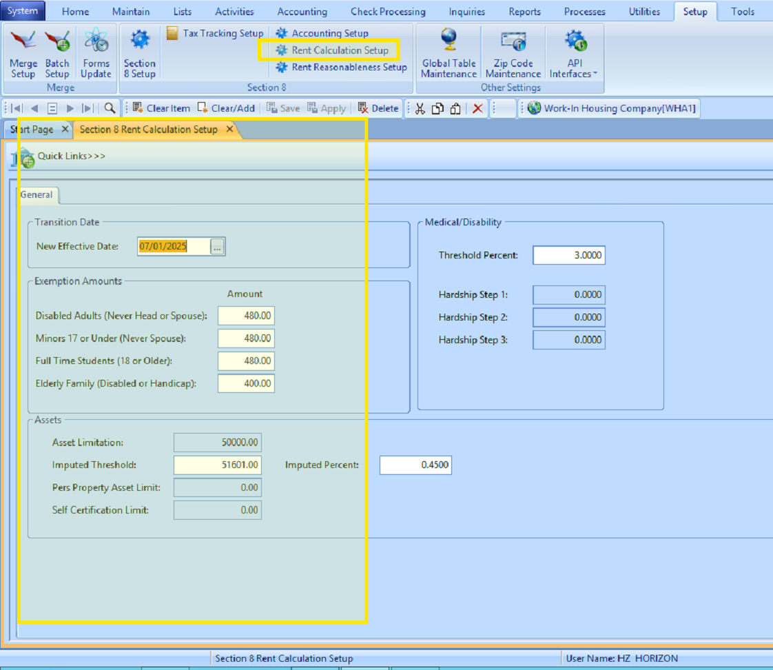
Task: Switch to the Accounting ribbon tab
Action: click(302, 12)
